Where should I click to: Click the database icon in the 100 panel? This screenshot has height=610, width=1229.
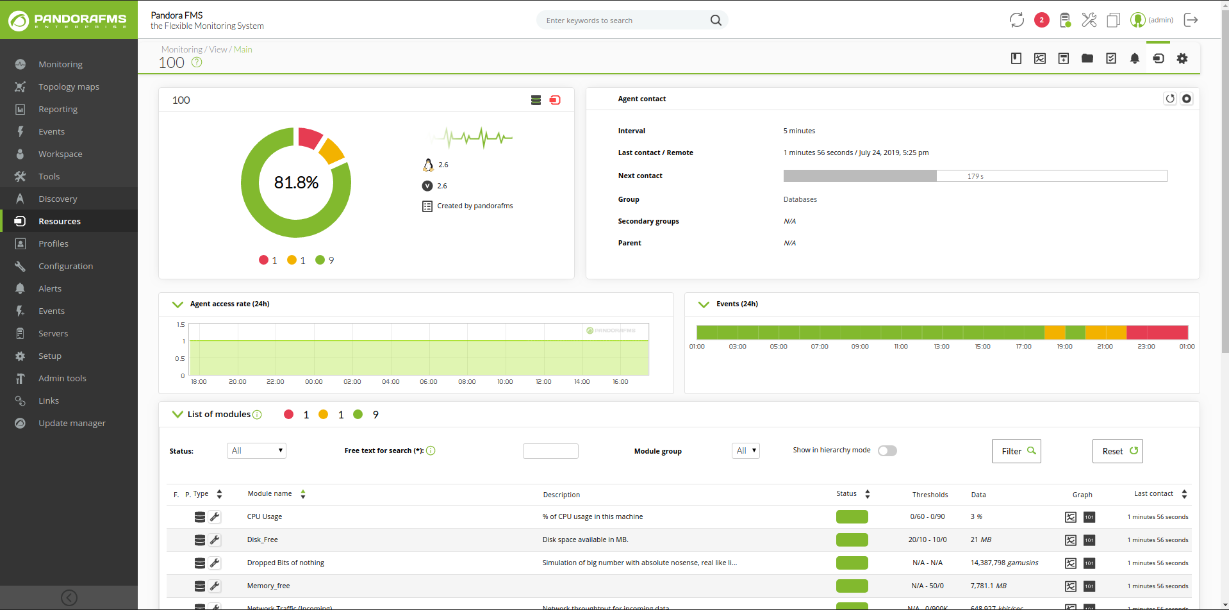point(536,100)
